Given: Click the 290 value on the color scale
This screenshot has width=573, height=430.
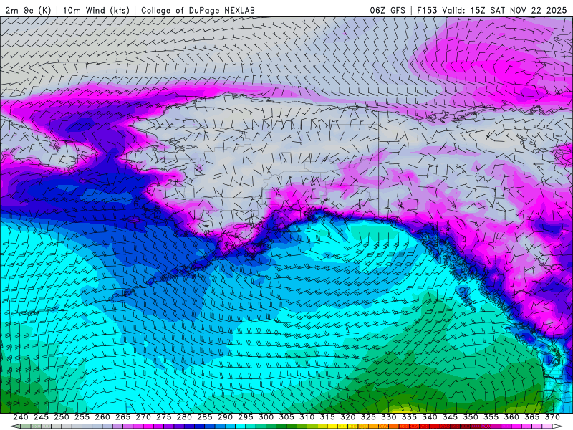Looking at the screenshot, I should 225,417.
